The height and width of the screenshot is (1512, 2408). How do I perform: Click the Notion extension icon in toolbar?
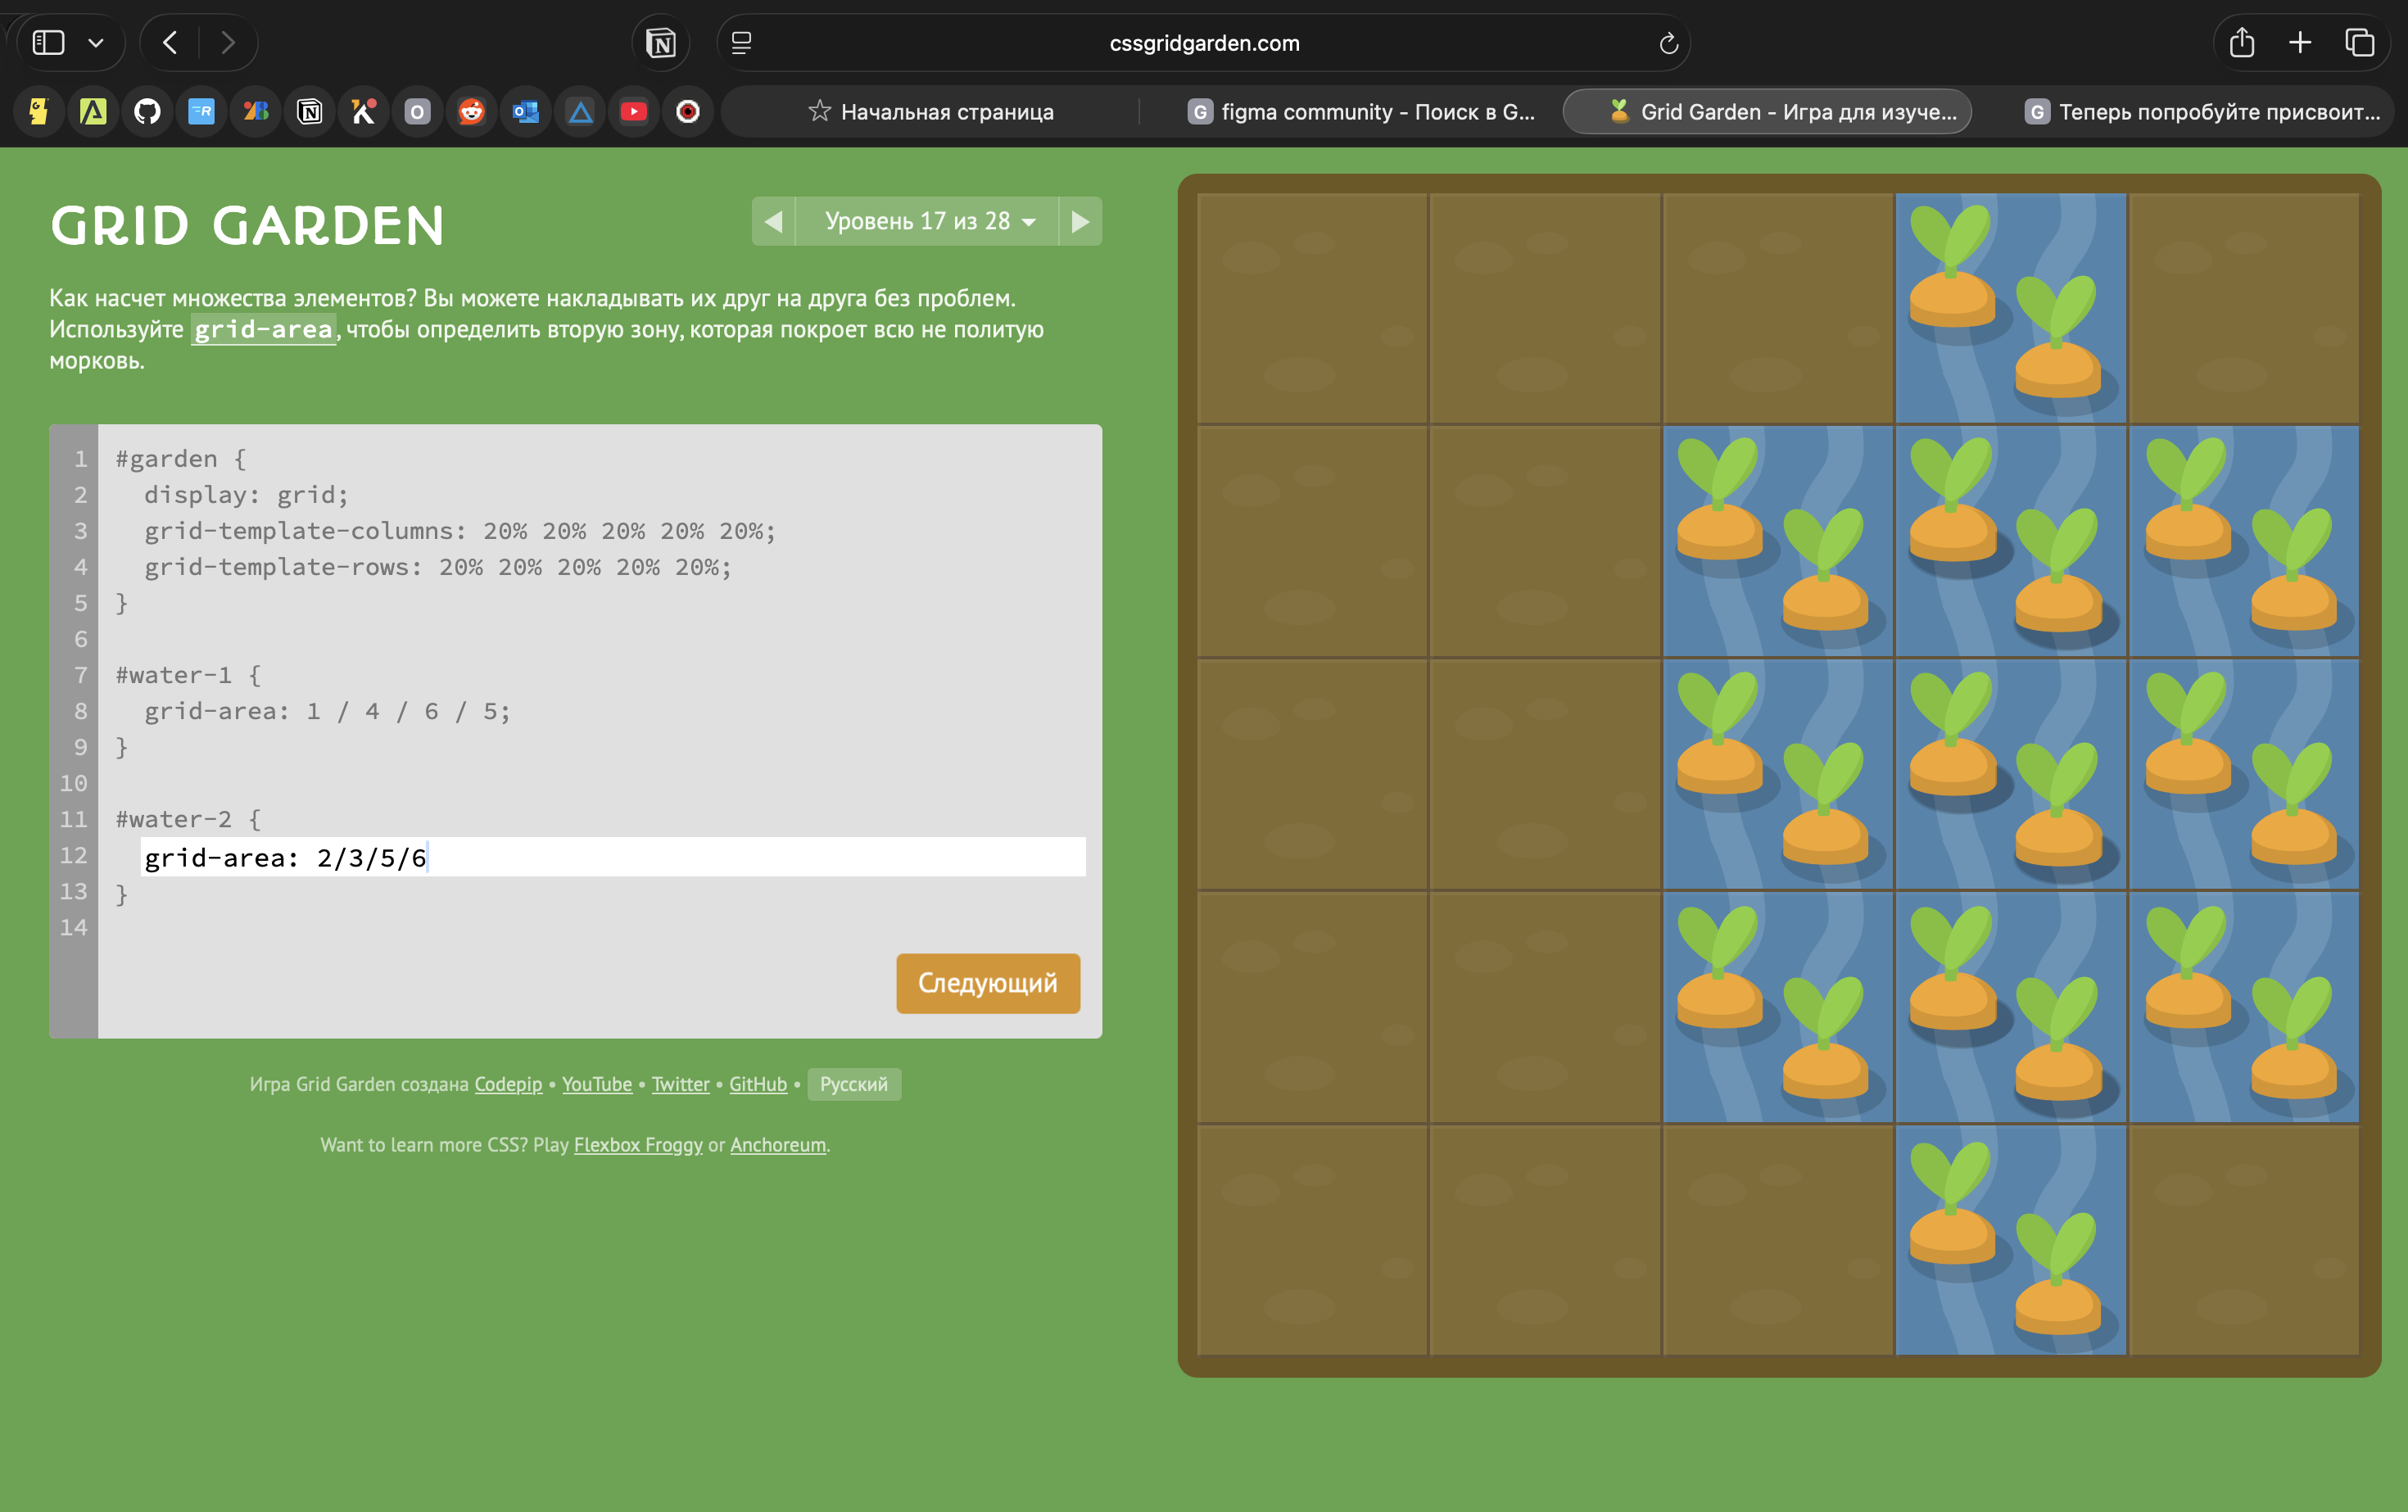pyautogui.click(x=661, y=43)
